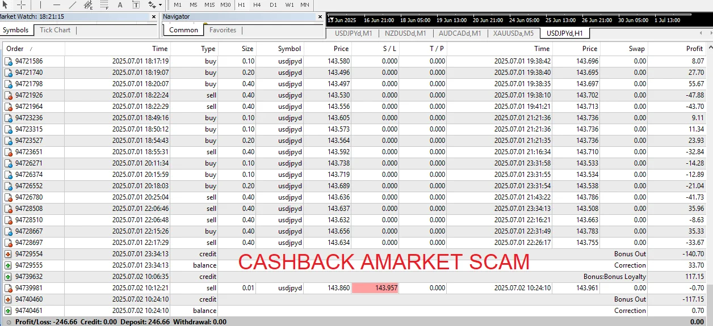The height and width of the screenshot is (326, 713).
Task: Close the Navigator panel
Action: click(x=319, y=17)
